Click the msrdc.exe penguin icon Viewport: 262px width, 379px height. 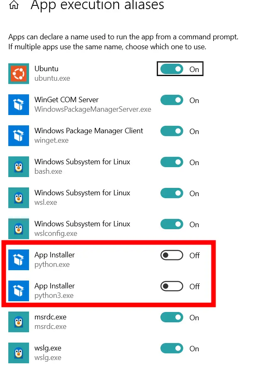click(19, 322)
